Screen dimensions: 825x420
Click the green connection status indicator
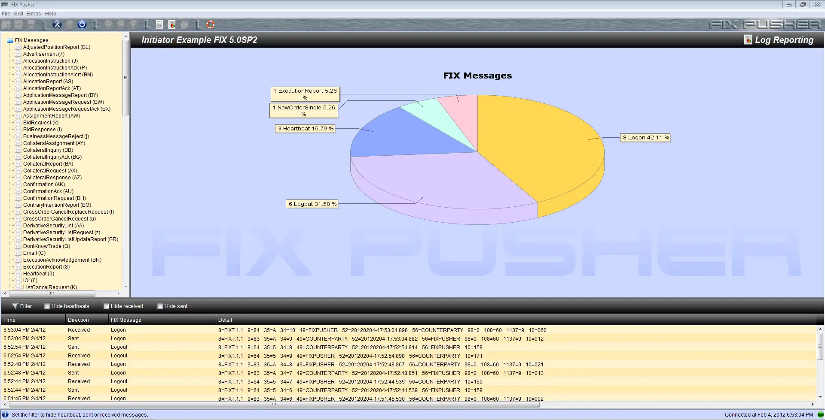[x=820, y=415]
